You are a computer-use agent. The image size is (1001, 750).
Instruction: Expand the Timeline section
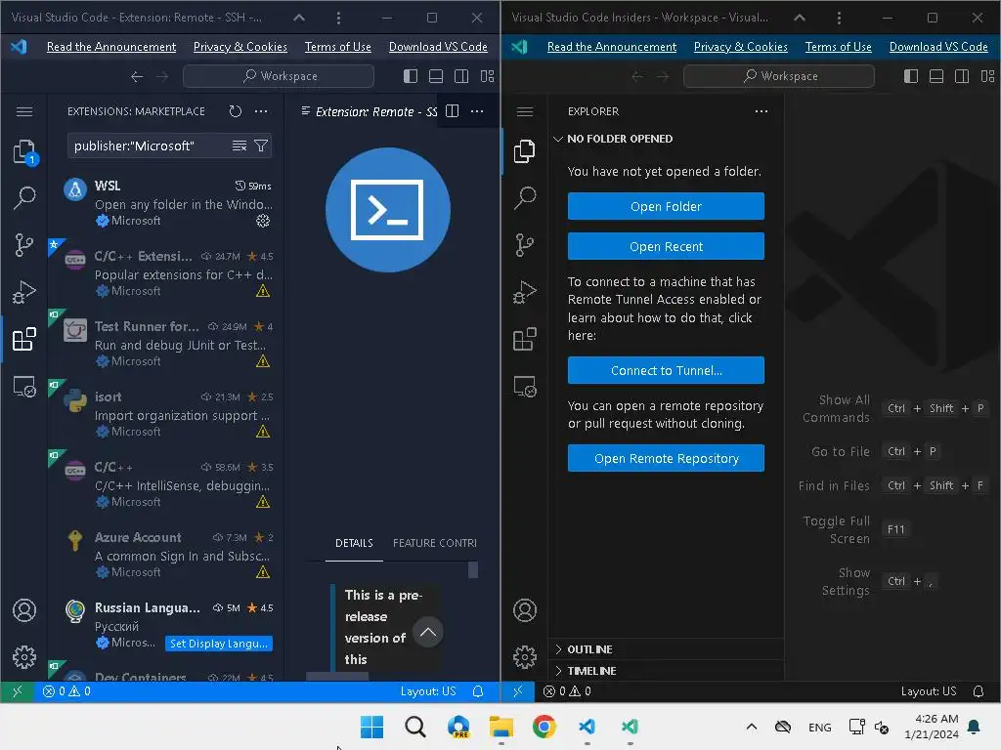pyautogui.click(x=666, y=671)
